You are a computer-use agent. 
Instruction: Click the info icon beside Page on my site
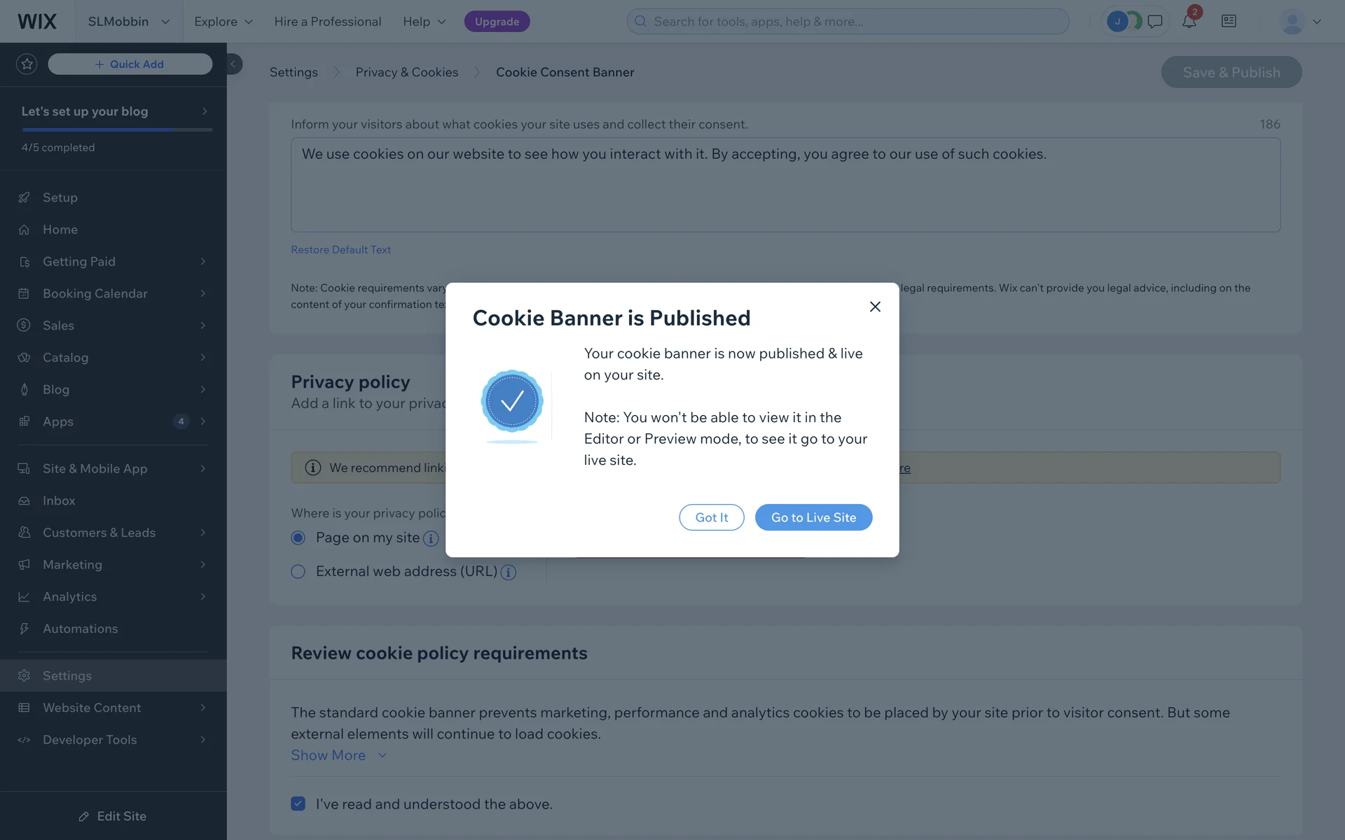[x=431, y=538]
